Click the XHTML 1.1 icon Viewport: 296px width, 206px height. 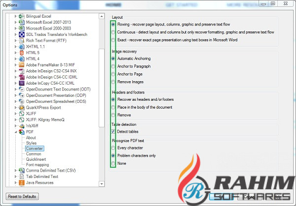click(x=22, y=47)
